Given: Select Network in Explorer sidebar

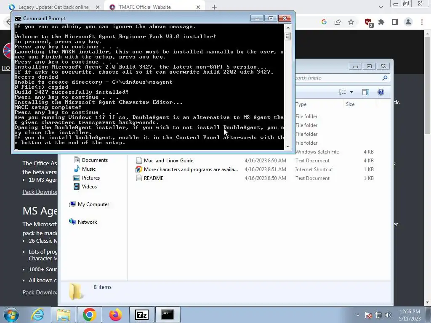Looking at the screenshot, I should coord(83,222).
